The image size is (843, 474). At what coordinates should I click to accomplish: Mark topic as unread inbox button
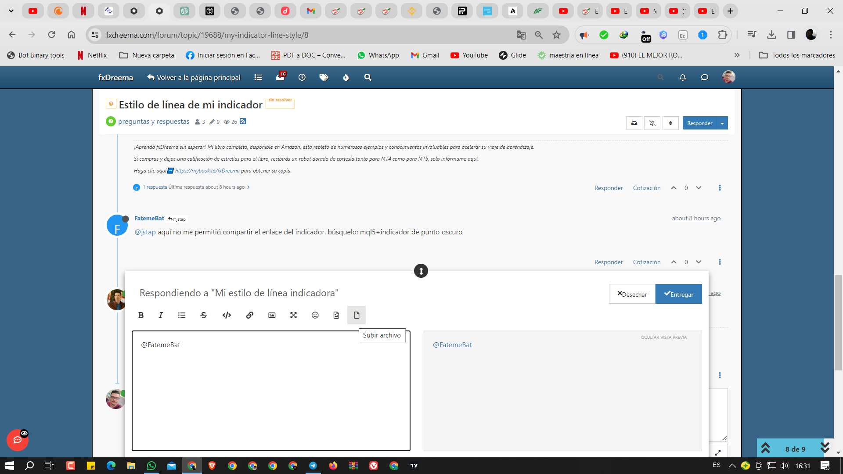(x=634, y=123)
